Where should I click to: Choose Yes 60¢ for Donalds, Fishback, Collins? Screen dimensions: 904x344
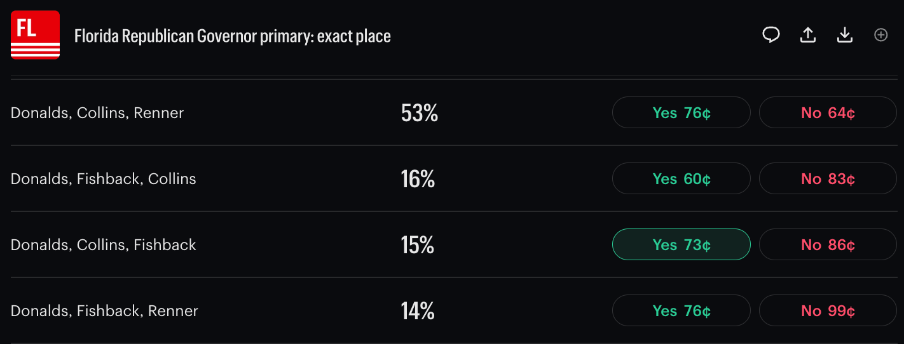681,179
